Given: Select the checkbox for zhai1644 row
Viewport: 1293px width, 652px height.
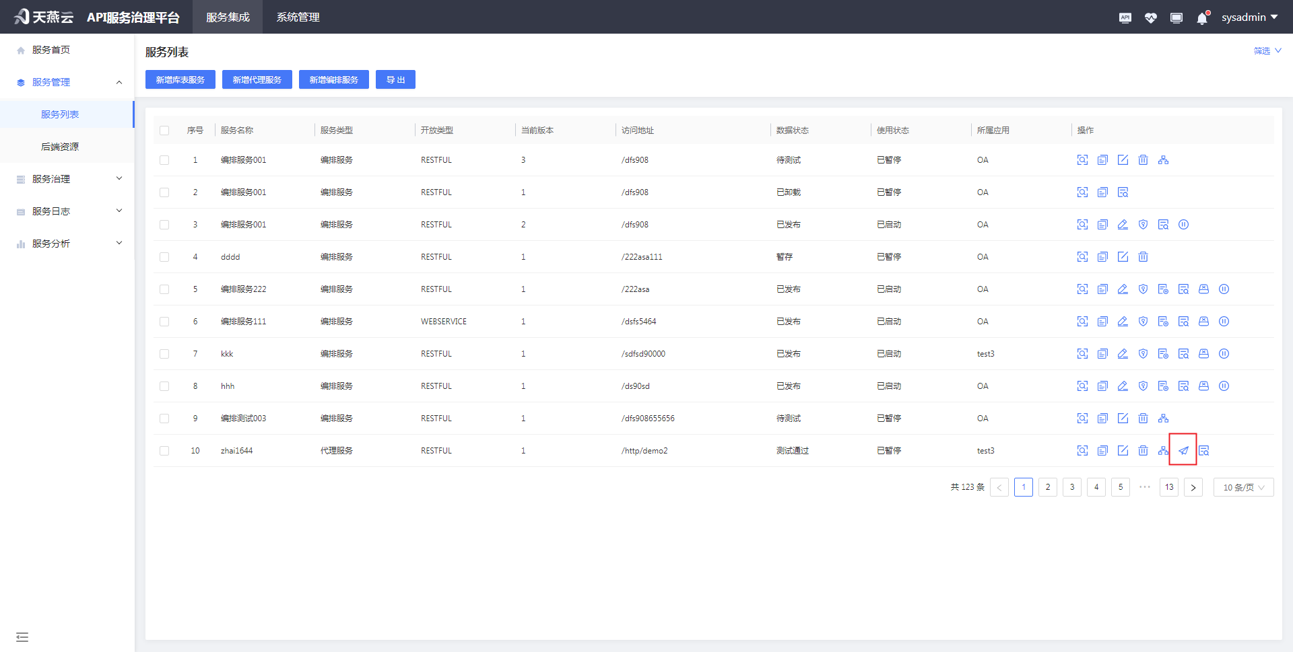Looking at the screenshot, I should [164, 451].
